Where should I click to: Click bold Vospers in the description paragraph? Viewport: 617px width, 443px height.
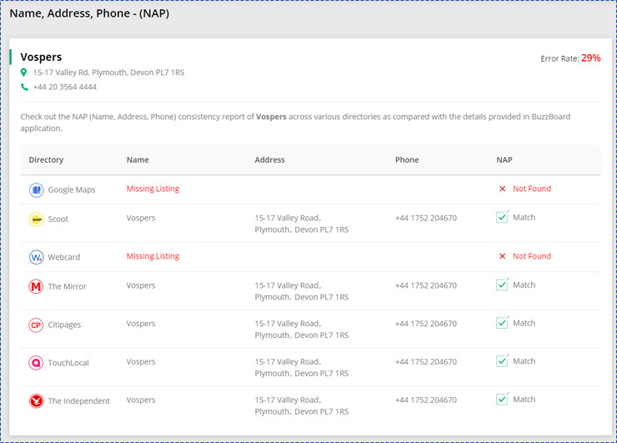pyautogui.click(x=271, y=117)
